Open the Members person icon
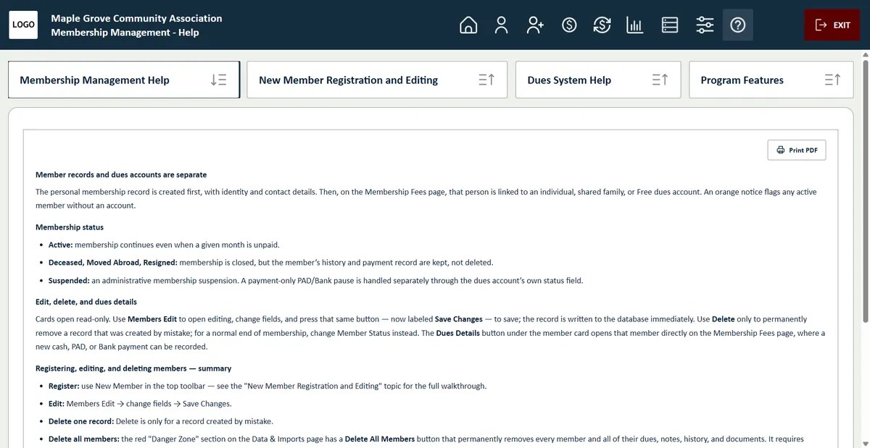Image resolution: width=870 pixels, height=448 pixels. point(501,25)
